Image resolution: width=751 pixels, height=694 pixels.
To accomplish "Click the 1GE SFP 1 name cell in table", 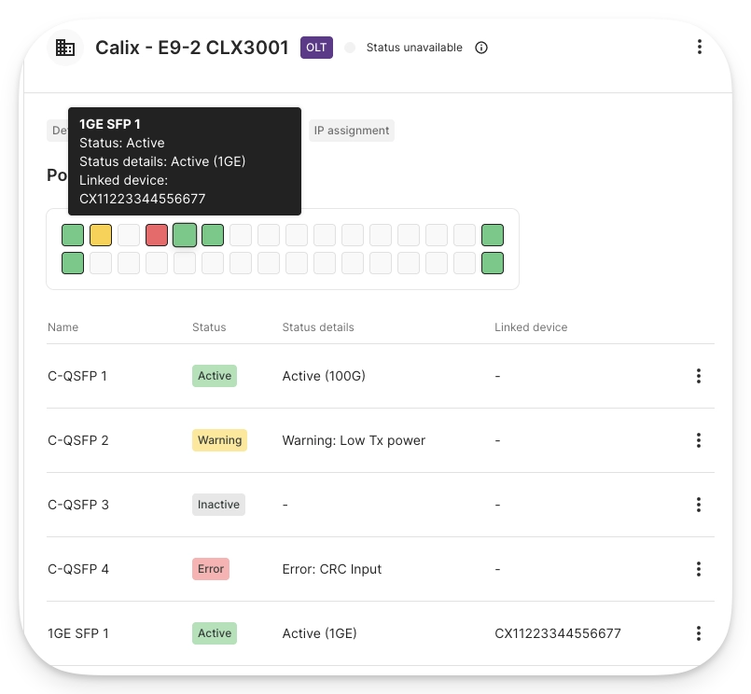I will pyautogui.click(x=78, y=633).
